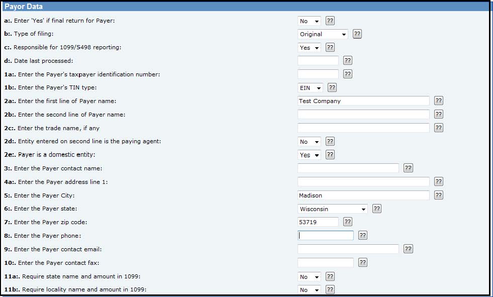Click the Payer address line 1 field
493x297 pixels.
pyautogui.click(x=363, y=181)
